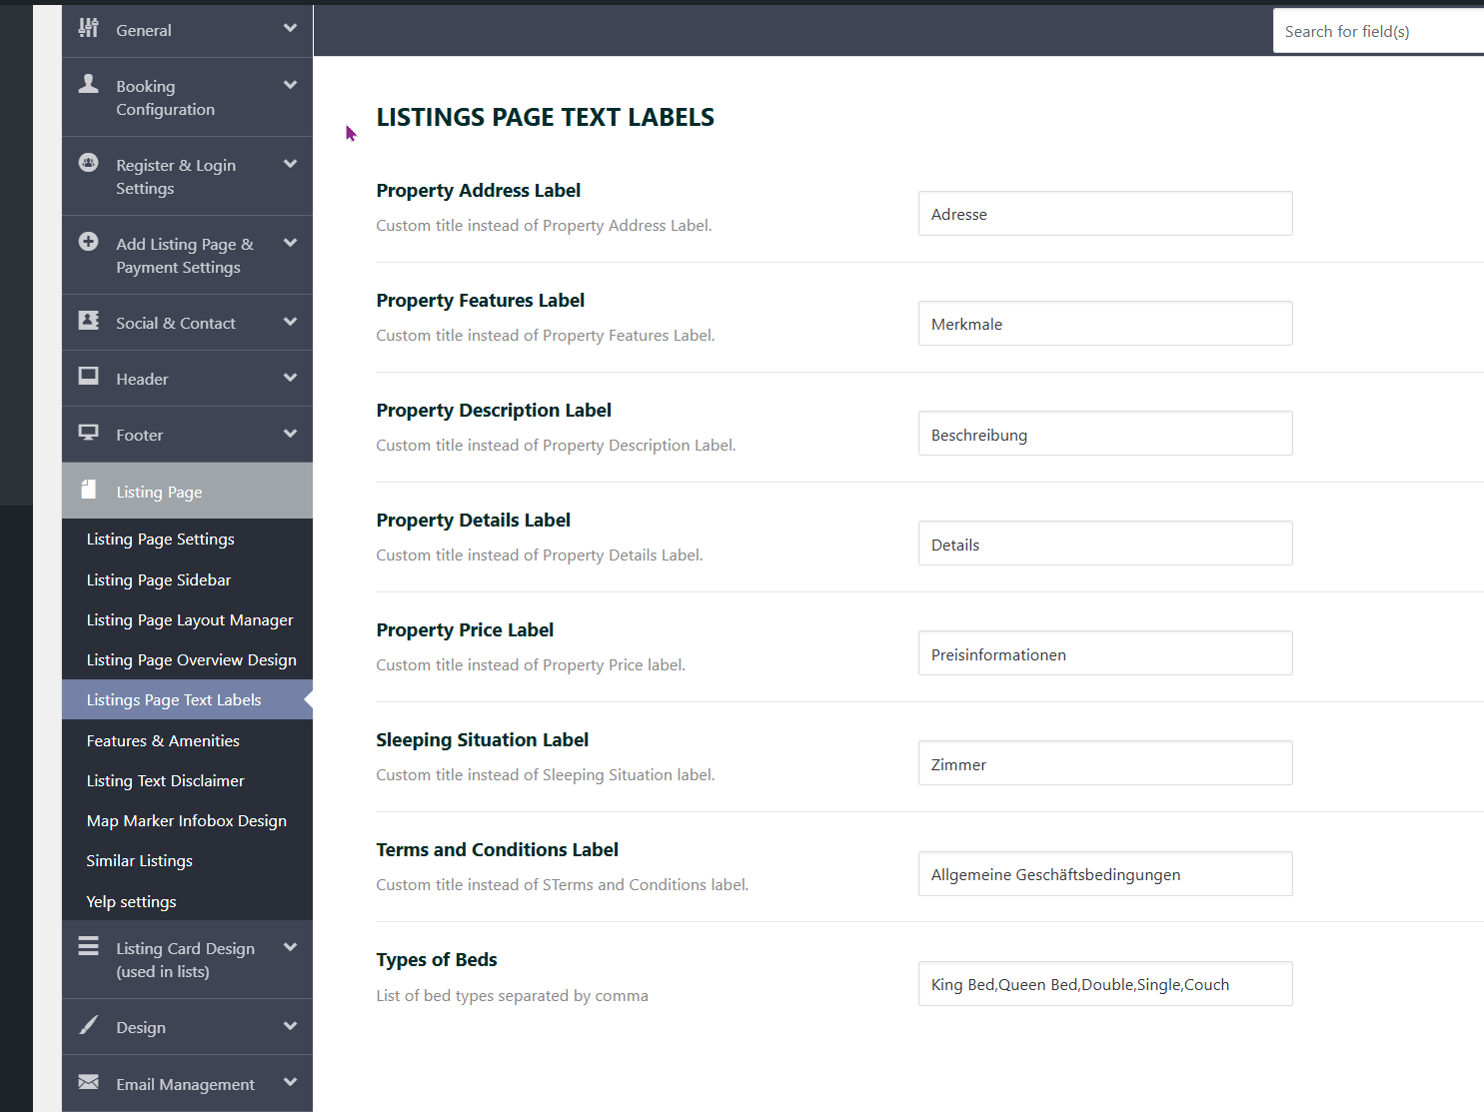1484x1112 pixels.
Task: Expand the General section chevron
Action: (x=291, y=28)
